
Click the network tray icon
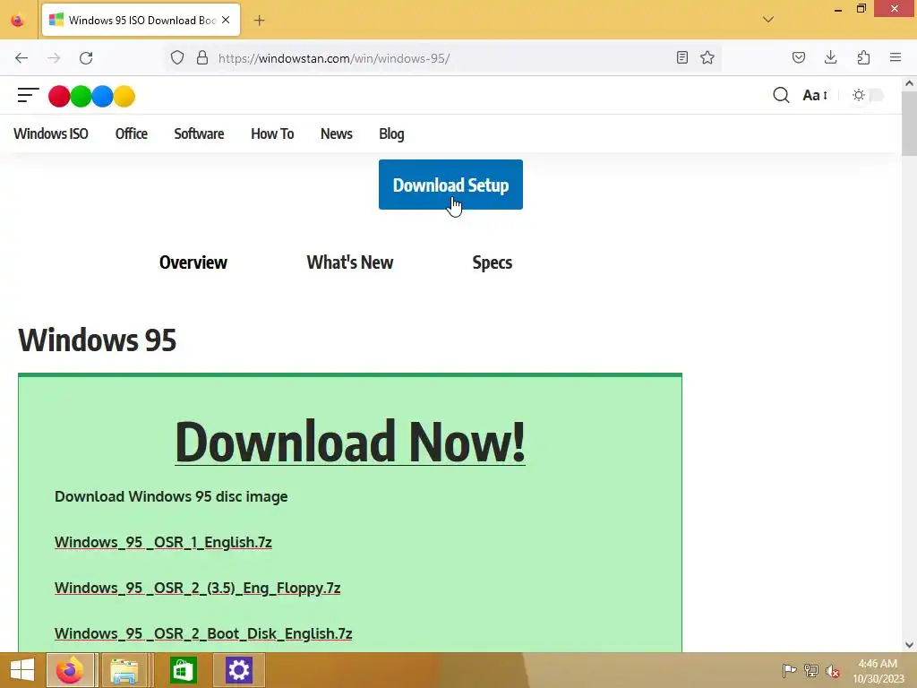click(x=811, y=670)
